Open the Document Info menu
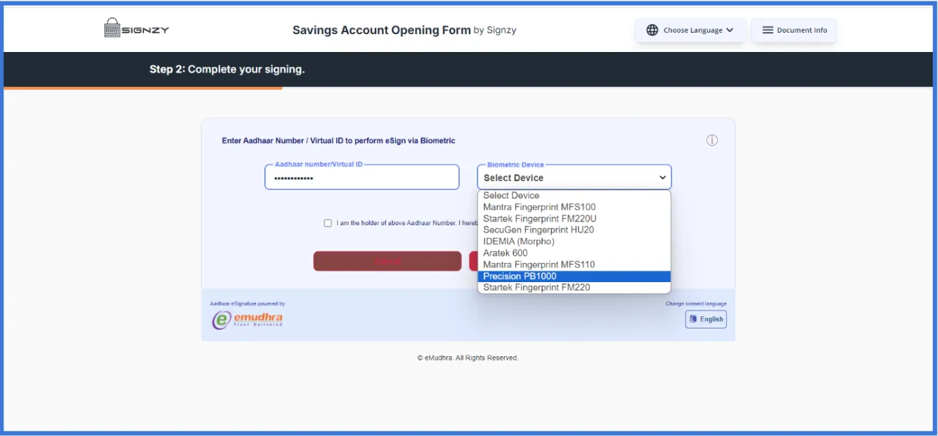This screenshot has width=938, height=436. 794,31
